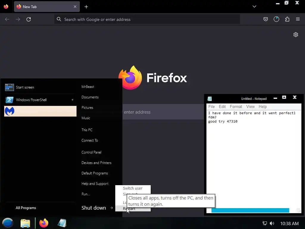Viewport: 305px width, 229px height.
Task: Reload the current Firefox page
Action: pyautogui.click(x=29, y=19)
